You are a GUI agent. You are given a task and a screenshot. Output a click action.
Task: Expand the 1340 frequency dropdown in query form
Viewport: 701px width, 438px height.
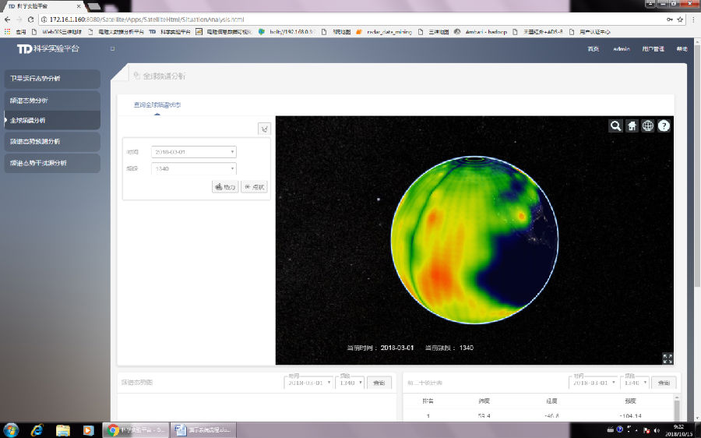[x=194, y=168]
